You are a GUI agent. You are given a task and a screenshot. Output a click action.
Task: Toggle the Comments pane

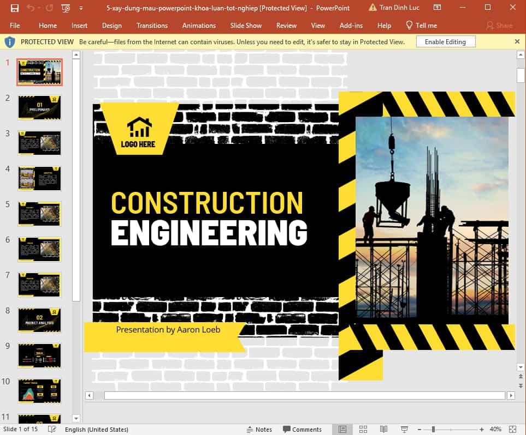(303, 429)
